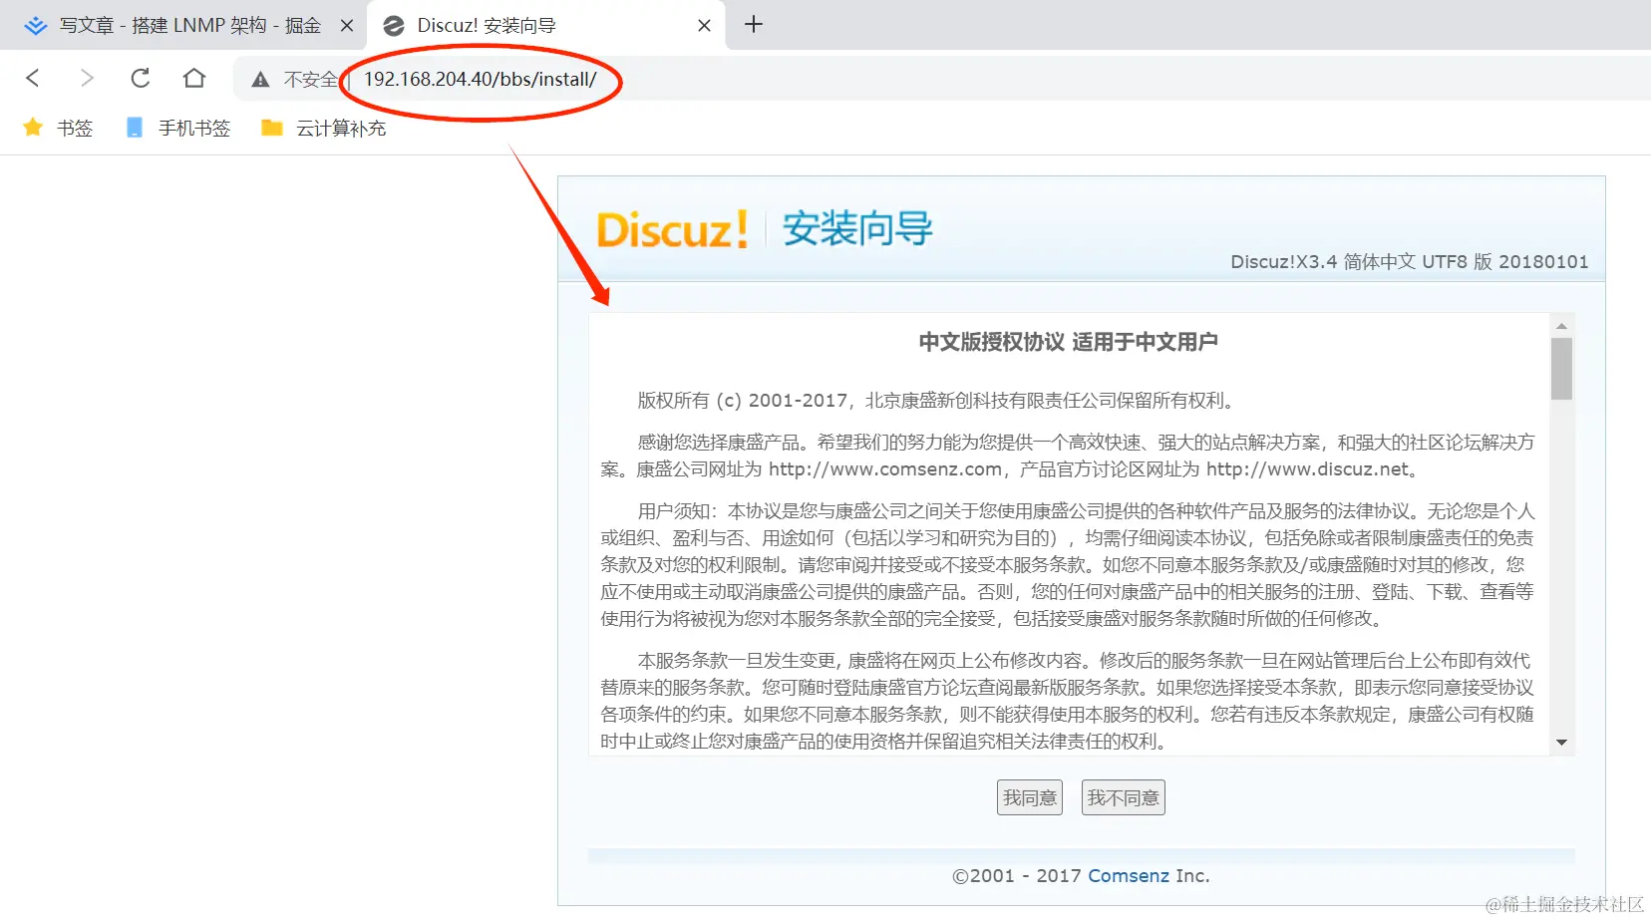Switch to the 写文章 - 搭建 LNMP 架构 - 掘金 tab
The image size is (1651, 921).
point(183,26)
